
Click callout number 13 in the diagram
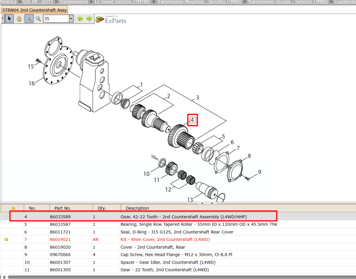(x=190, y=200)
